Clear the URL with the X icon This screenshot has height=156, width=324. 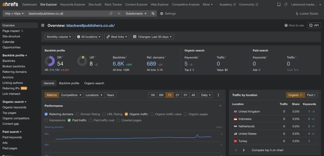(119, 13)
